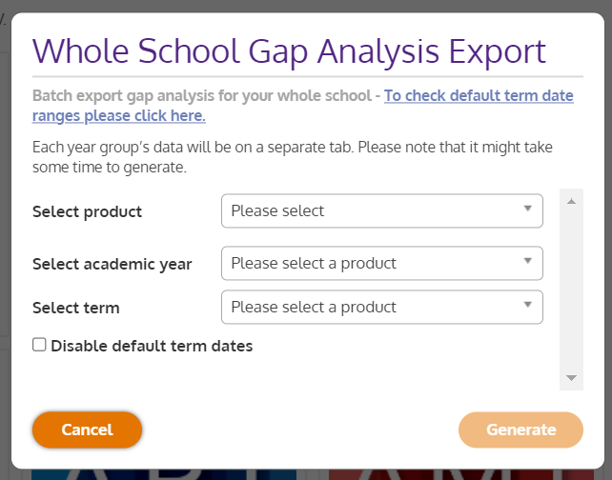Click the Whole School Gap Analysis Export heading
Screen dimensions: 612x480
click(x=289, y=50)
